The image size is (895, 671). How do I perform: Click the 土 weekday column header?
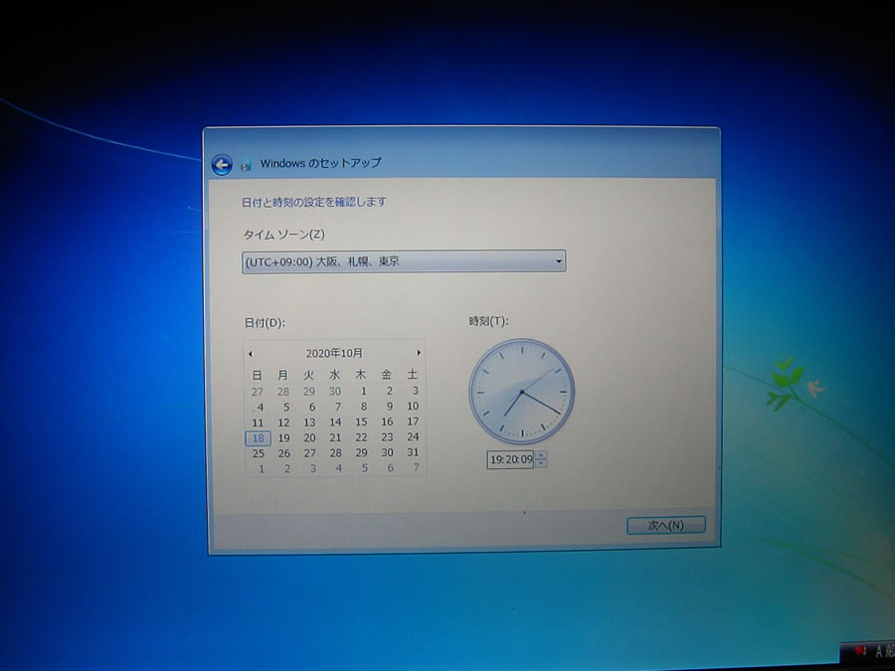412,375
